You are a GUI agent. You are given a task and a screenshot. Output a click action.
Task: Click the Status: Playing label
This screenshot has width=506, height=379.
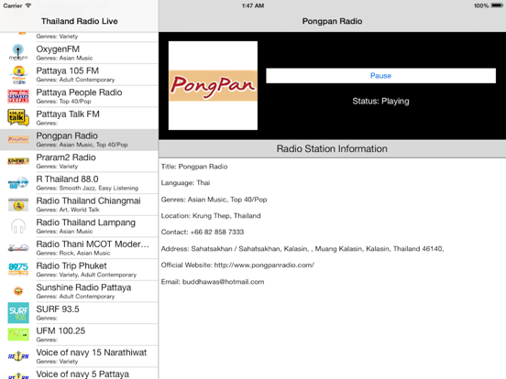380,102
